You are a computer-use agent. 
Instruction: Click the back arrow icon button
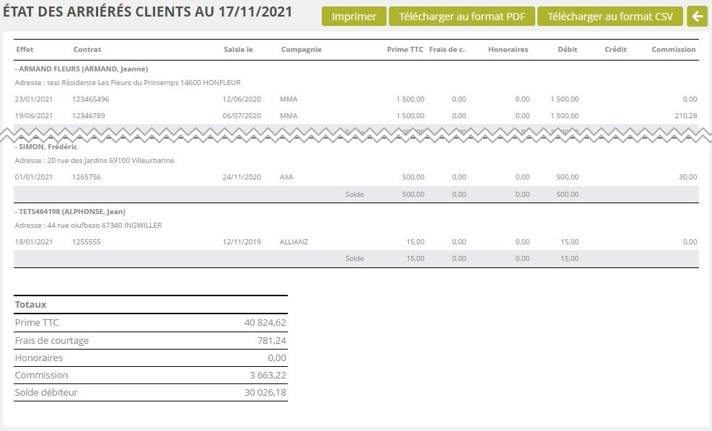[x=697, y=17]
